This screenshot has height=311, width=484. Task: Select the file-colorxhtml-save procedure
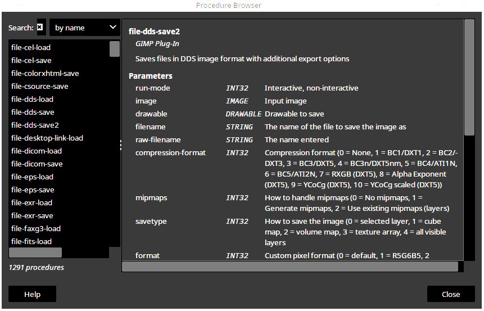tap(45, 73)
